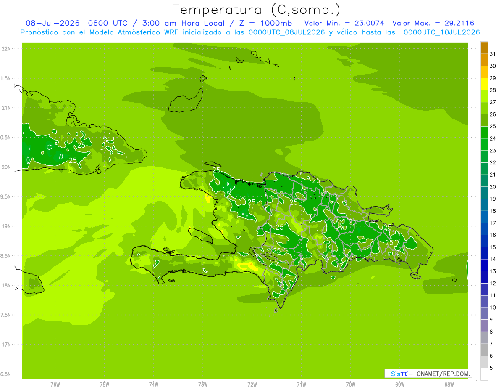This screenshot has width=504, height=390.
Task: Click the 72W longitude axis label
Action: point(252,385)
